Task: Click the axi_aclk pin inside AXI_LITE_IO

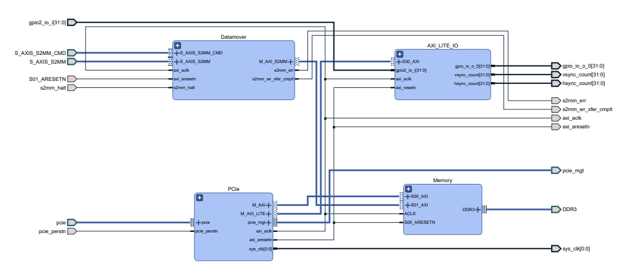Action: click(x=403, y=79)
